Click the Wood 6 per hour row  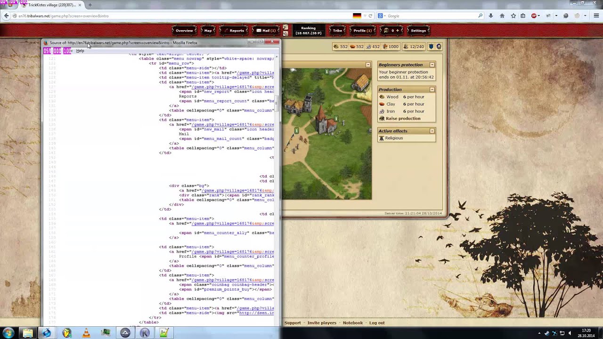[406, 97]
